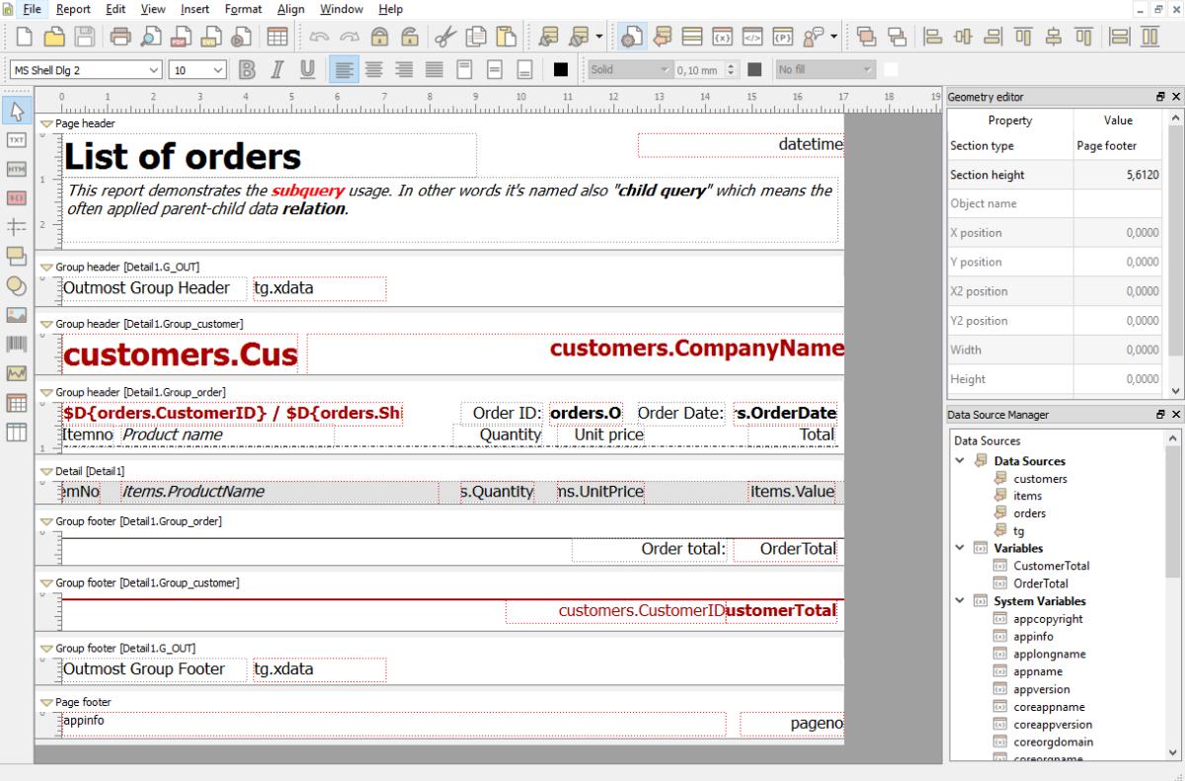1185x781 pixels.
Task: Collapse the Variables tree node
Action: (960, 548)
